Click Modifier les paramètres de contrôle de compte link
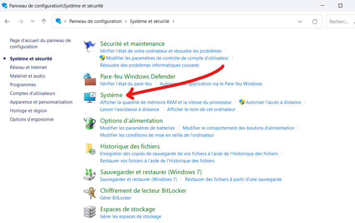This screenshot has height=223, width=355. click(x=167, y=58)
